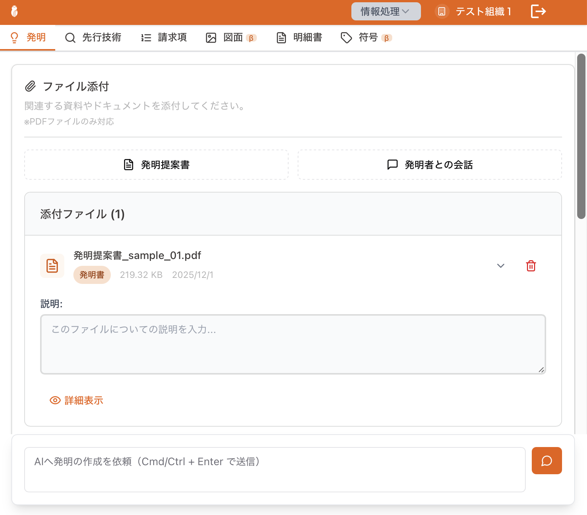
Task: Click the tag icon on the 符号 tab
Action: [346, 37]
